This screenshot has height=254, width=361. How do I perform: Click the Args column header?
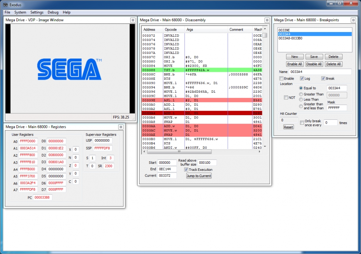[x=206, y=30]
